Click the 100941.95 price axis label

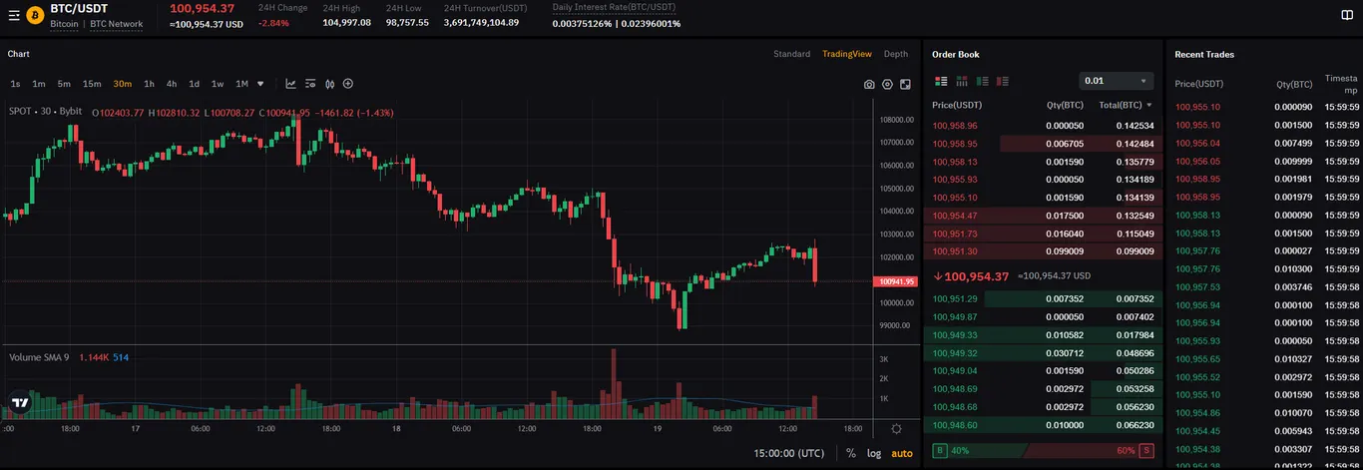coord(895,281)
